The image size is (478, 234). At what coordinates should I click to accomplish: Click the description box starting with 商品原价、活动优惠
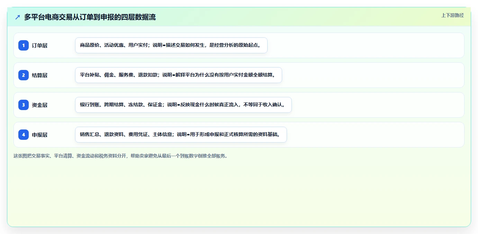coord(171,45)
